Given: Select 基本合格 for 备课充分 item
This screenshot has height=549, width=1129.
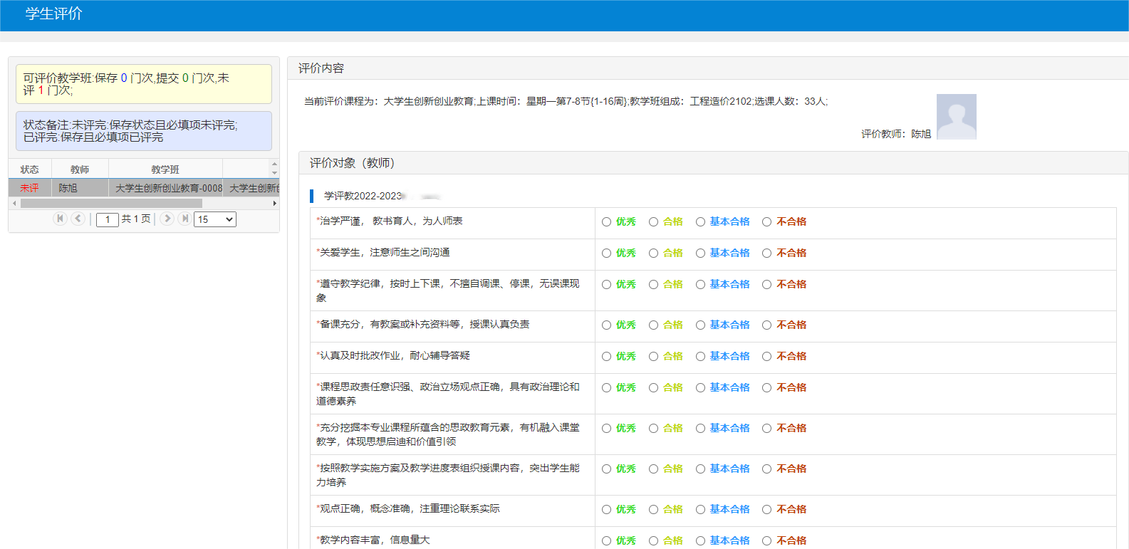Looking at the screenshot, I should click(700, 325).
